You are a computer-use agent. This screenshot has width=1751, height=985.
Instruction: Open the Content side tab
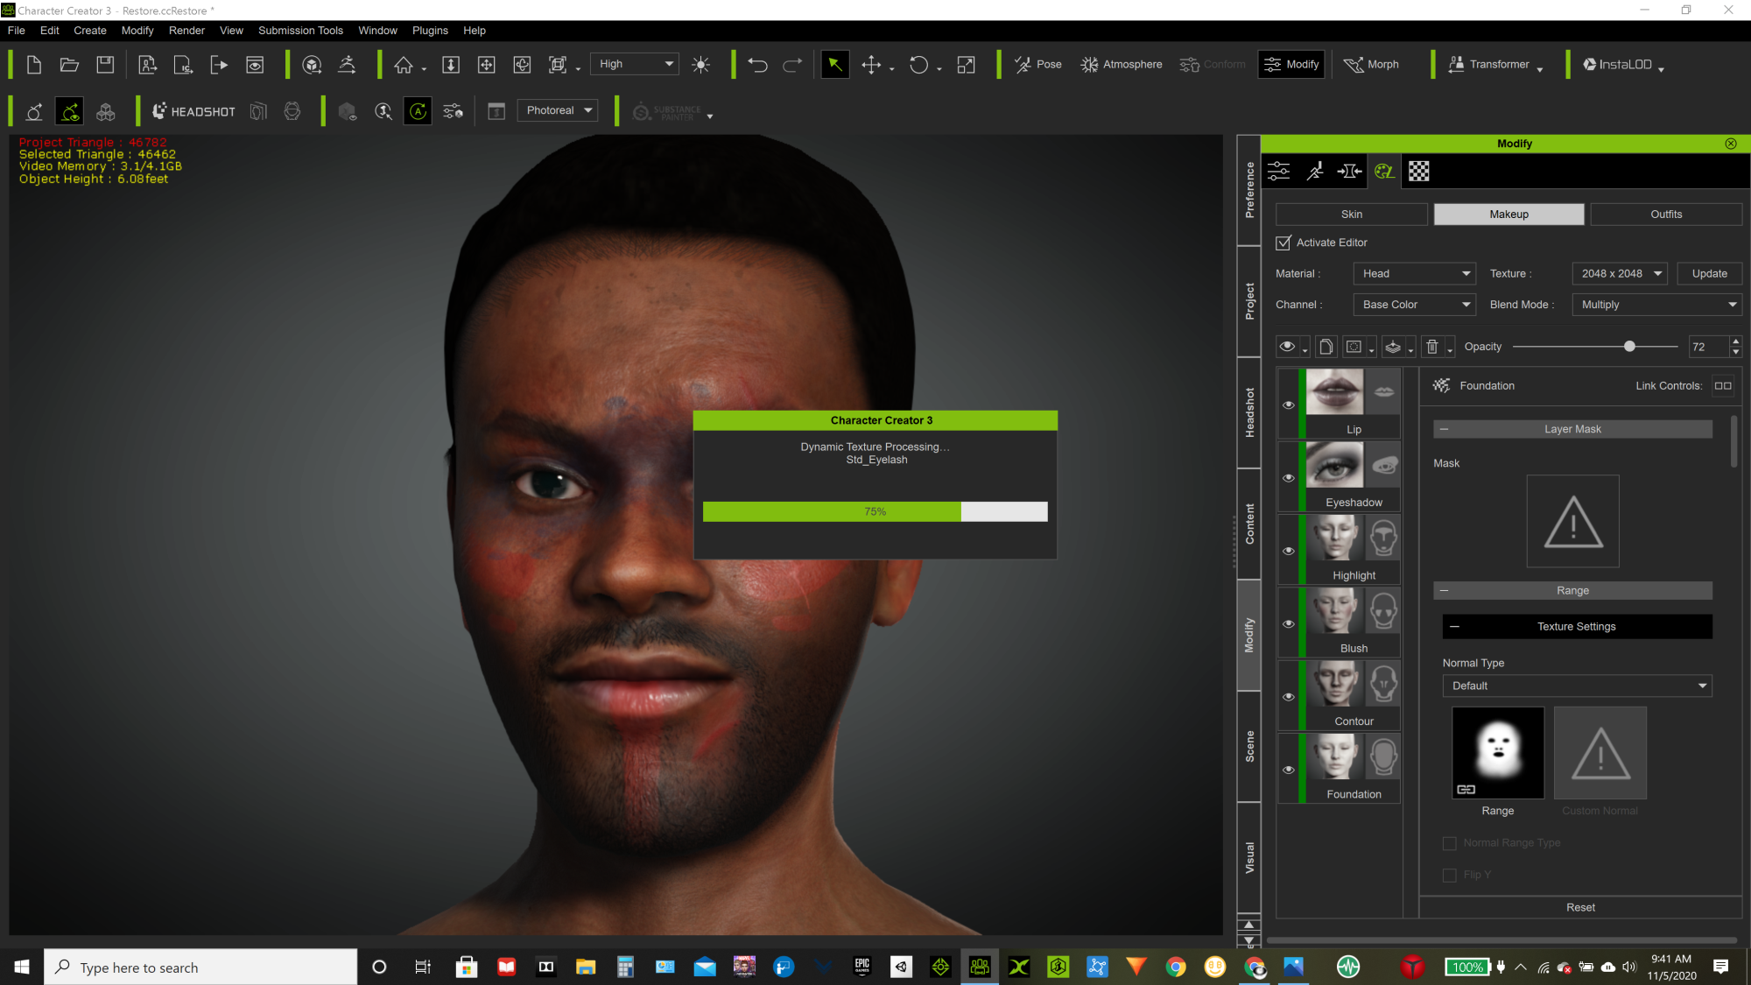click(1249, 524)
